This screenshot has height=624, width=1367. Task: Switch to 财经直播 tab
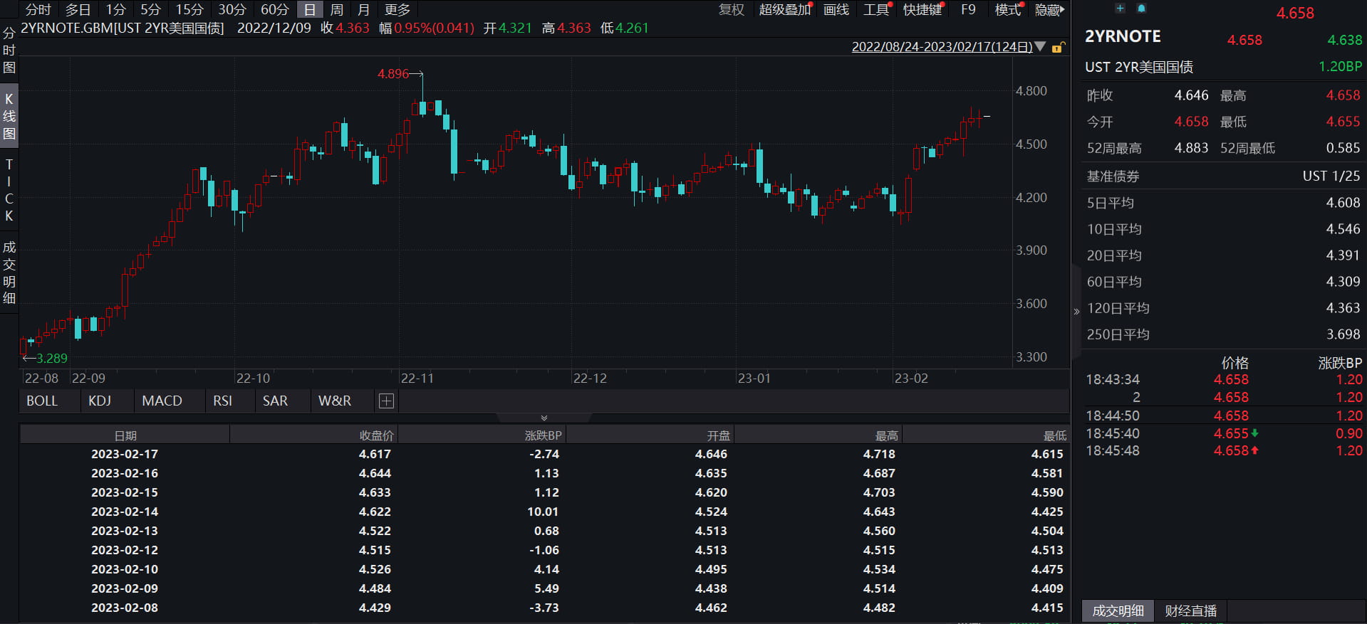pyautogui.click(x=1190, y=611)
